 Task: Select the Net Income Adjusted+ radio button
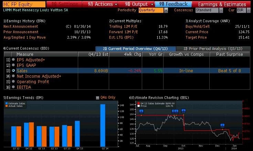tap(13, 76)
